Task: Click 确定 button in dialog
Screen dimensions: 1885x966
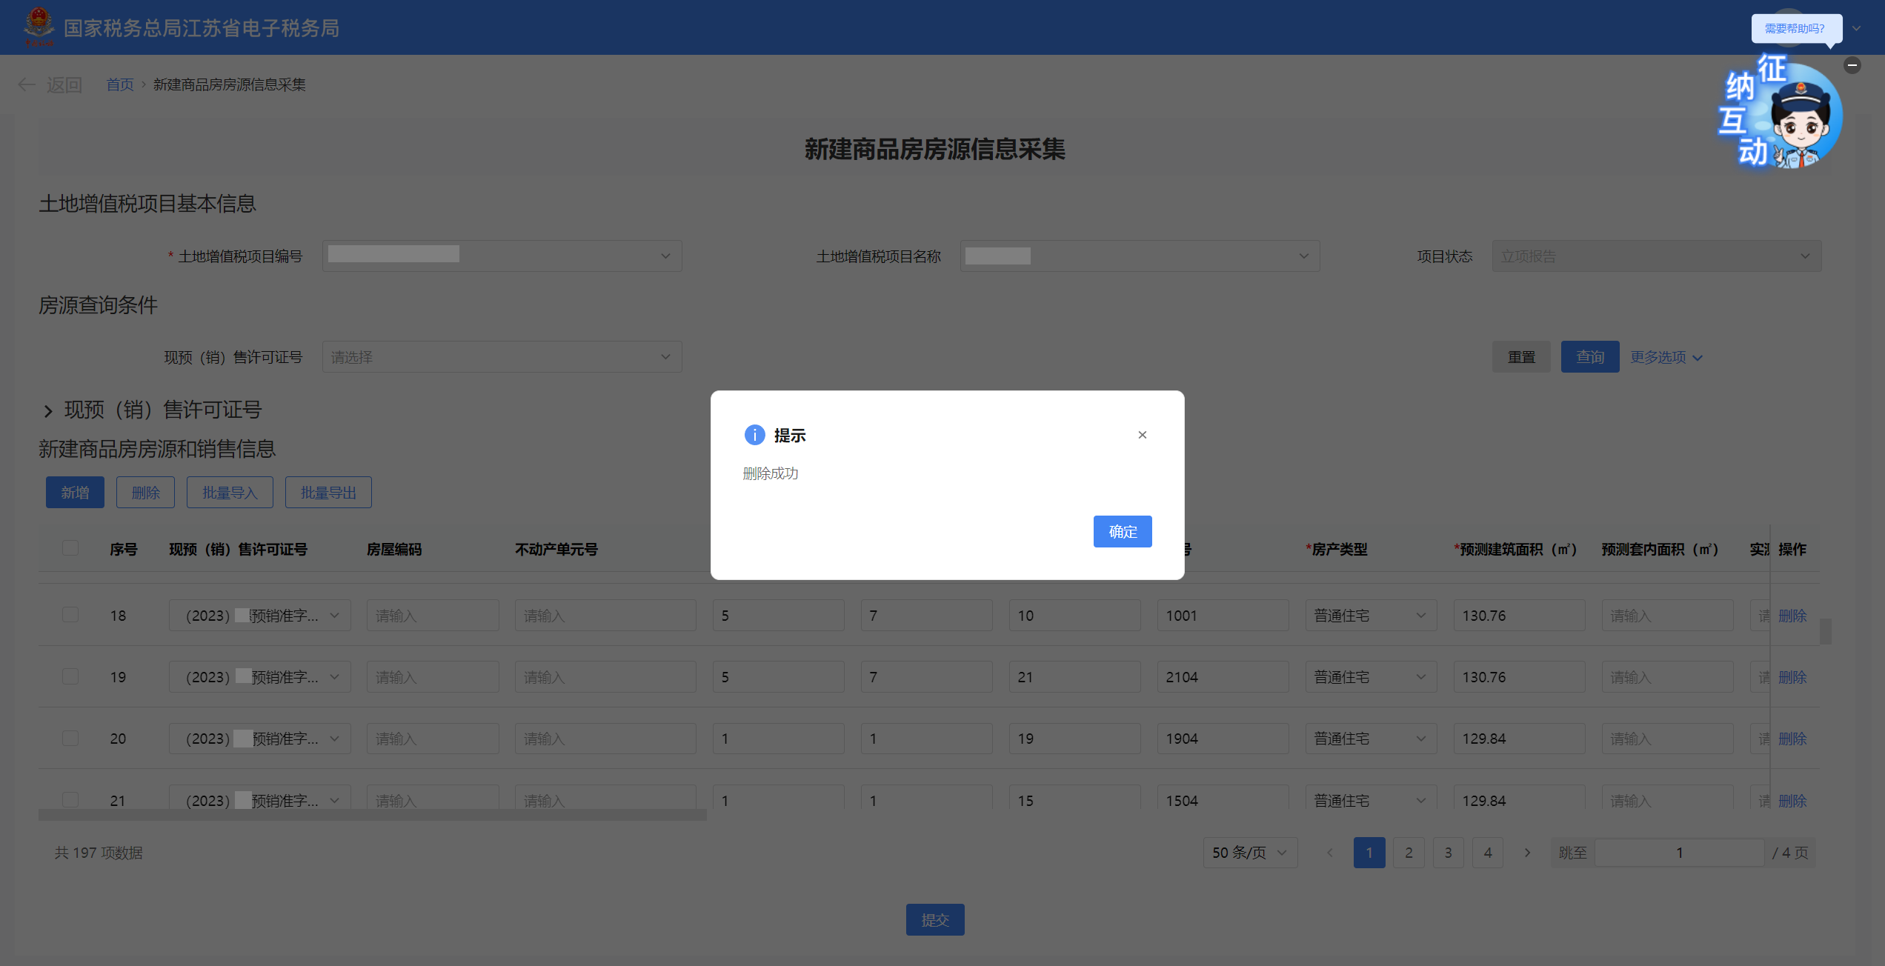Action: (1122, 531)
